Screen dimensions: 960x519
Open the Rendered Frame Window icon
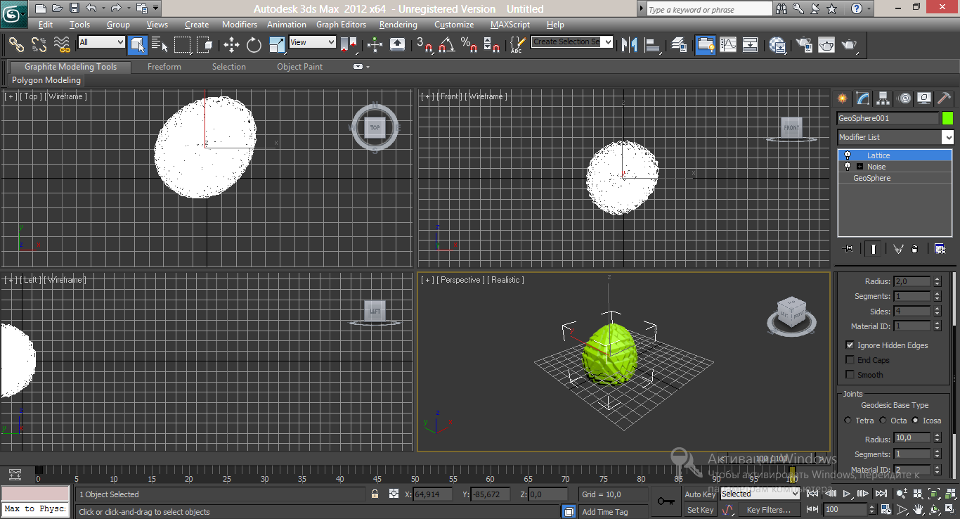click(x=826, y=45)
